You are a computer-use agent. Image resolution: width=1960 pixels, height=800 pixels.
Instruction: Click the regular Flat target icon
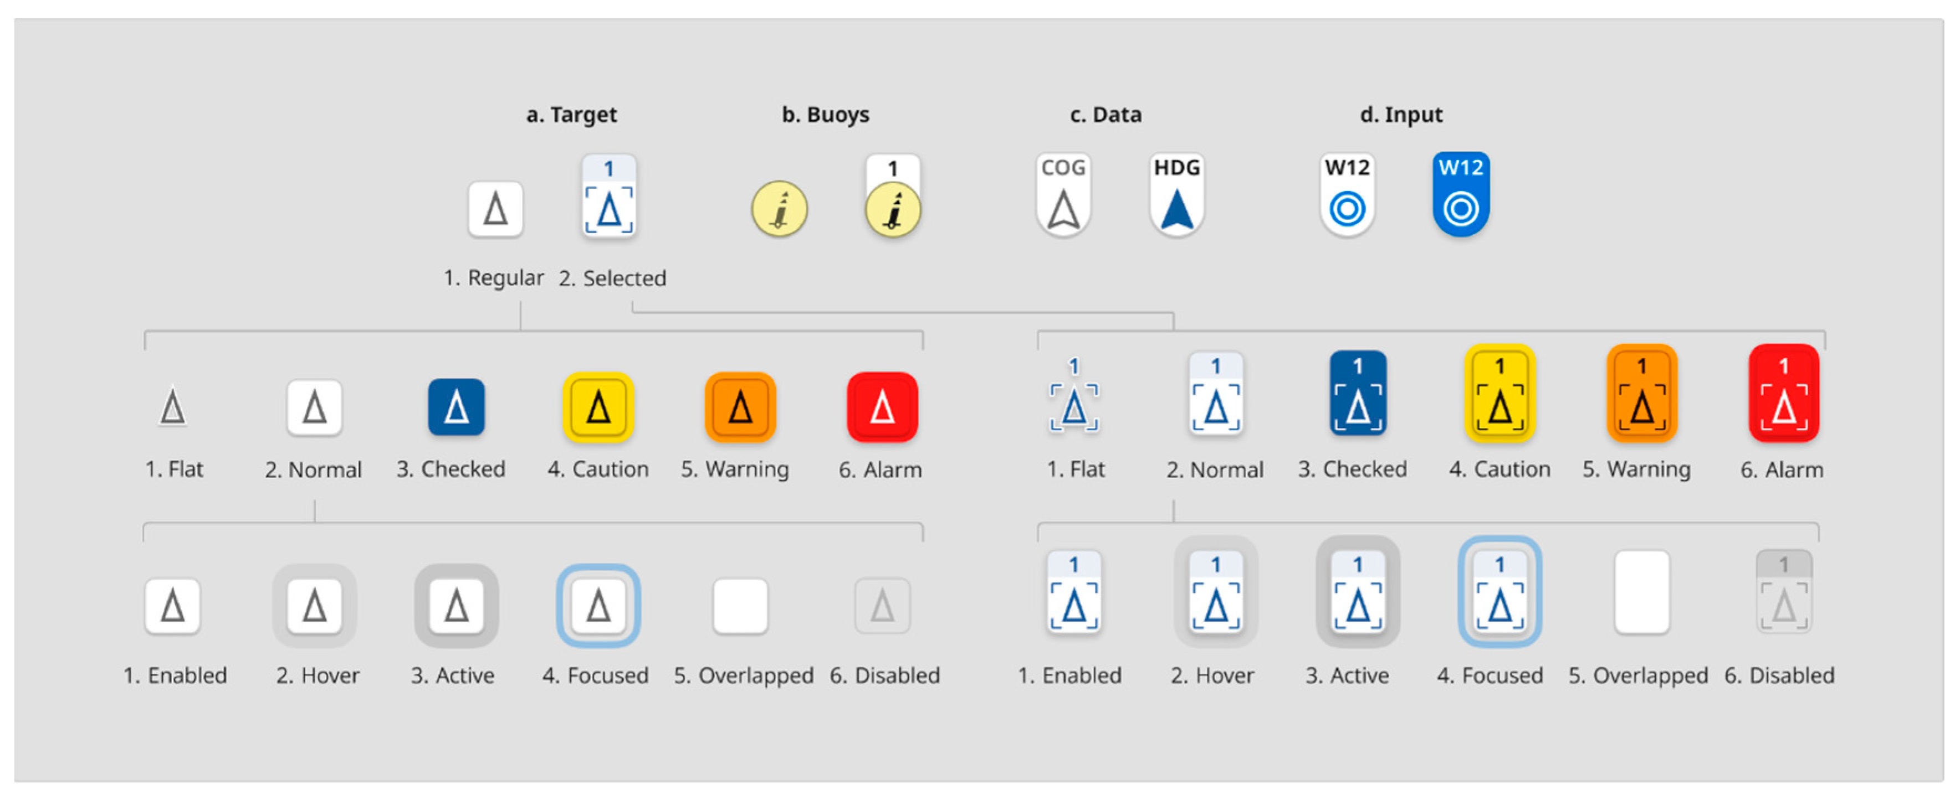pyautogui.click(x=173, y=407)
